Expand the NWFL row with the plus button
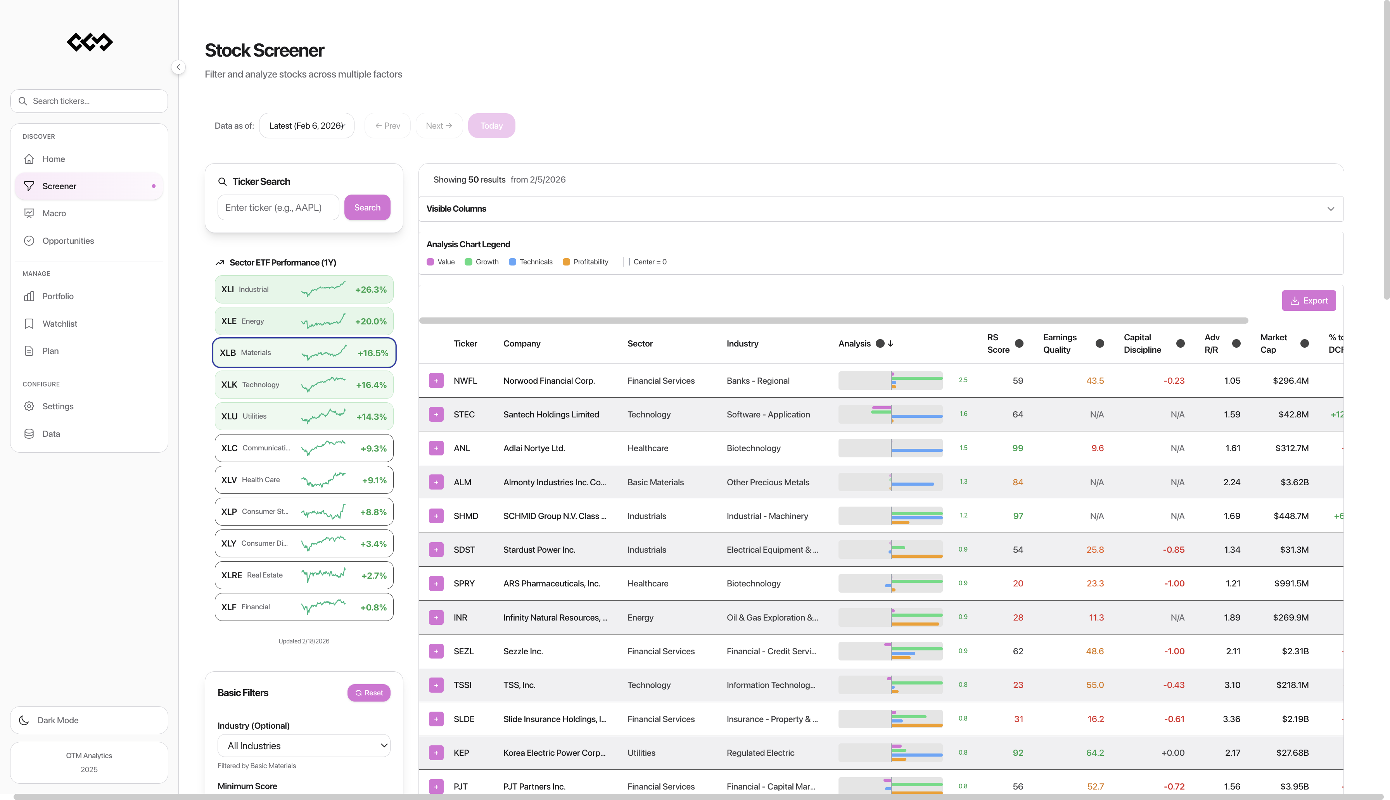This screenshot has width=1390, height=800. click(436, 380)
